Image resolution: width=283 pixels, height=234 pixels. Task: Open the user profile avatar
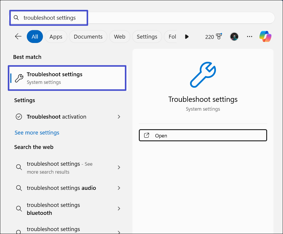point(234,37)
